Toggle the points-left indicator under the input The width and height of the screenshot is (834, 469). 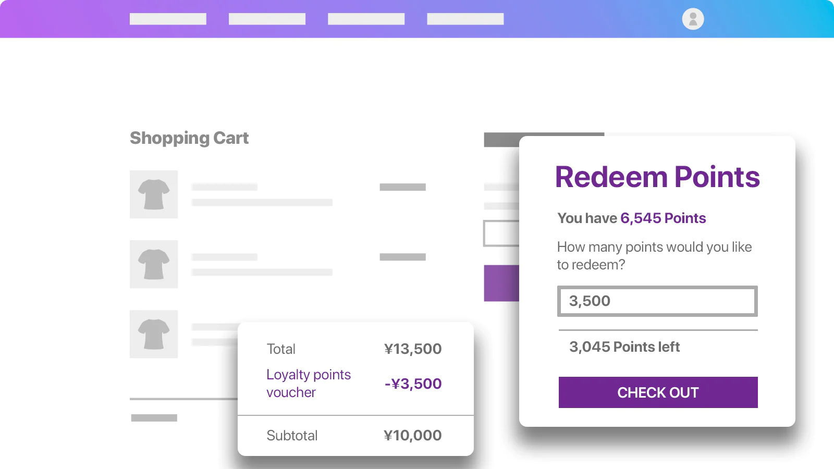point(624,347)
